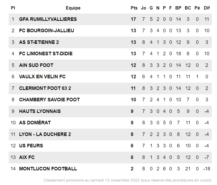217x185 pixels.
Task: Click the Dif column header
Action: coord(207,8)
